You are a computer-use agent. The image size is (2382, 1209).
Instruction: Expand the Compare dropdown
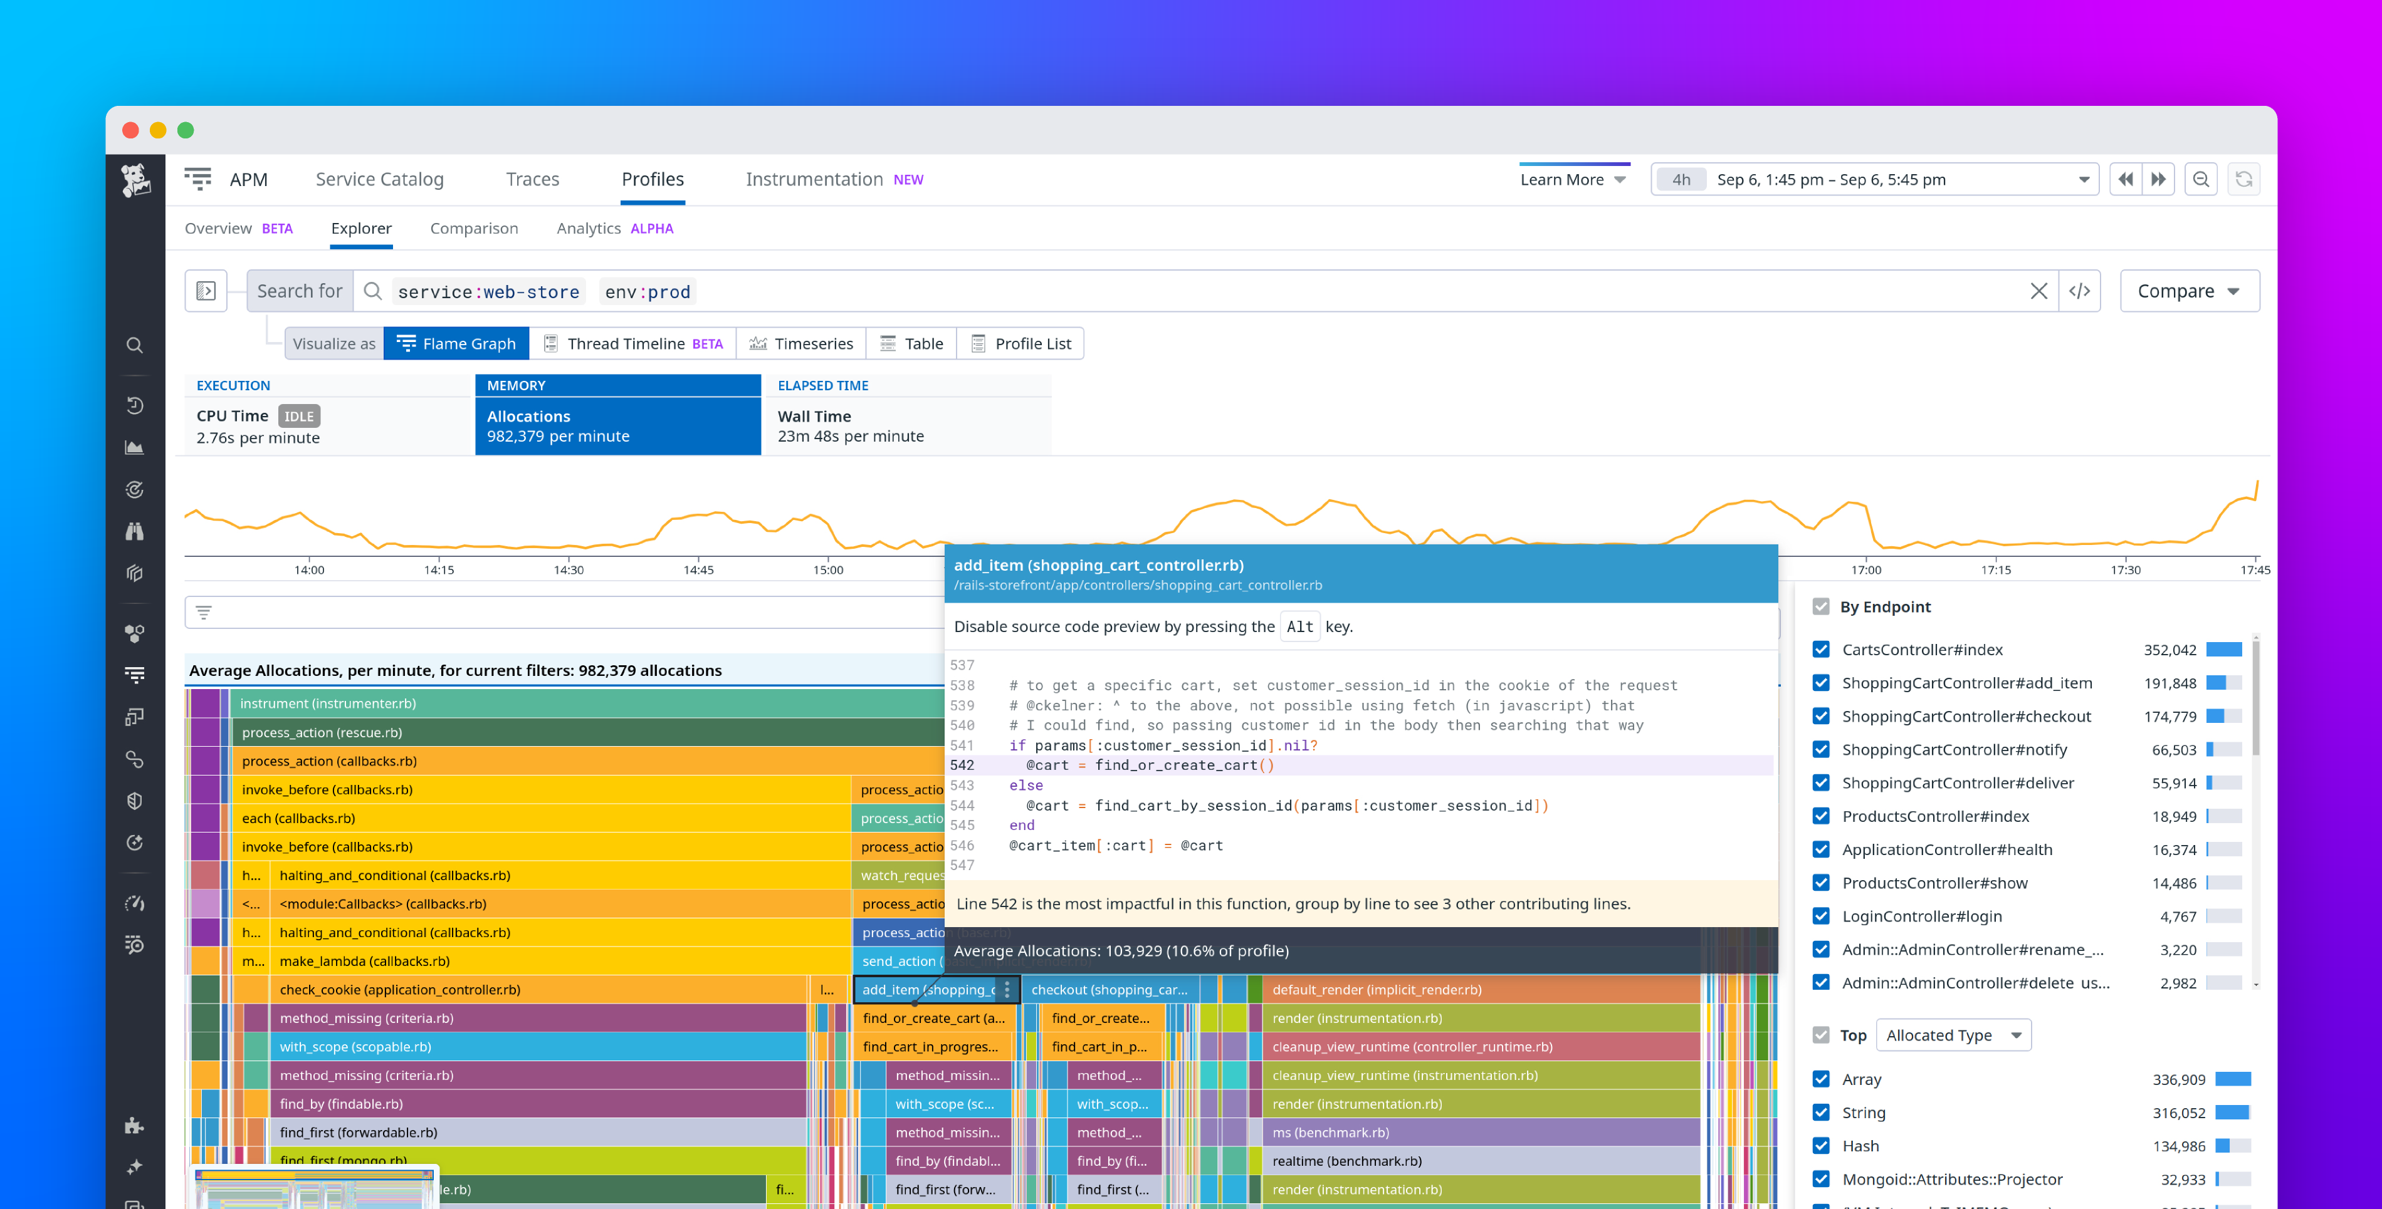[x=2187, y=290]
